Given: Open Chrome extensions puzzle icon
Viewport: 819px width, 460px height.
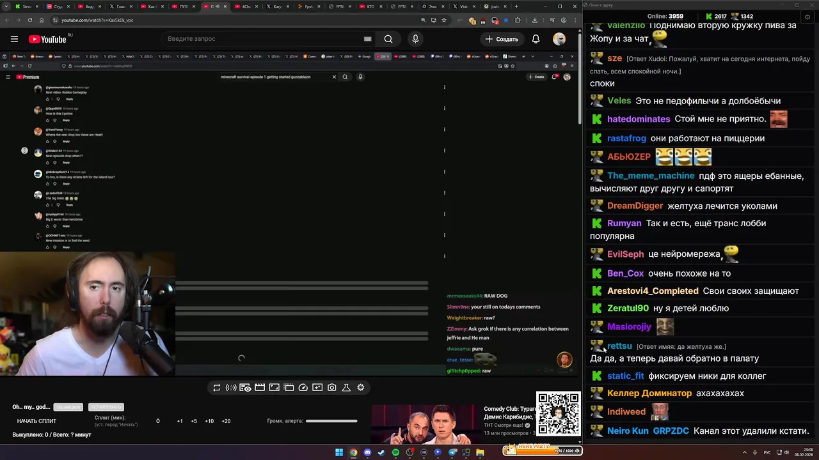Looking at the screenshot, I should tap(518, 20).
